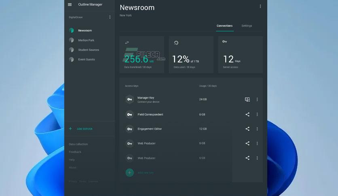The height and width of the screenshot is (196, 338).
Task: Click the green Add new key plus button
Action: point(129,173)
